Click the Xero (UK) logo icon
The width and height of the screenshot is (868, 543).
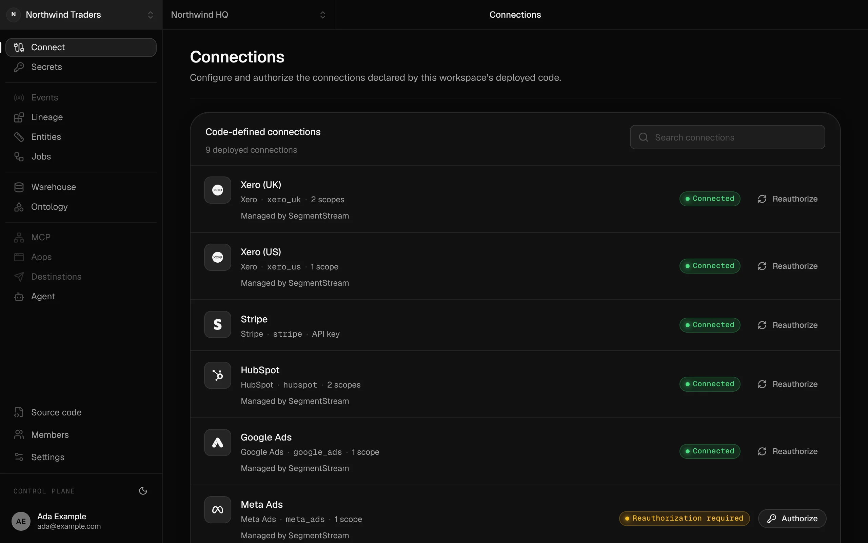[x=218, y=190]
